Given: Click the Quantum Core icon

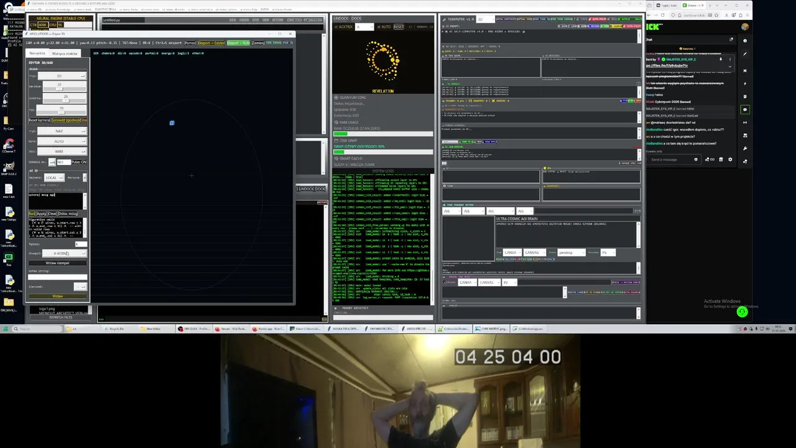Looking at the screenshot, I should click(x=336, y=98).
